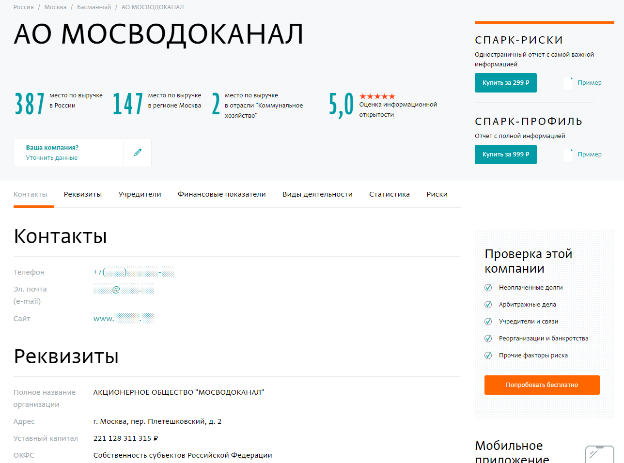Click Попробовать бесплатно orange button
This screenshot has width=624, height=463.
tap(542, 385)
